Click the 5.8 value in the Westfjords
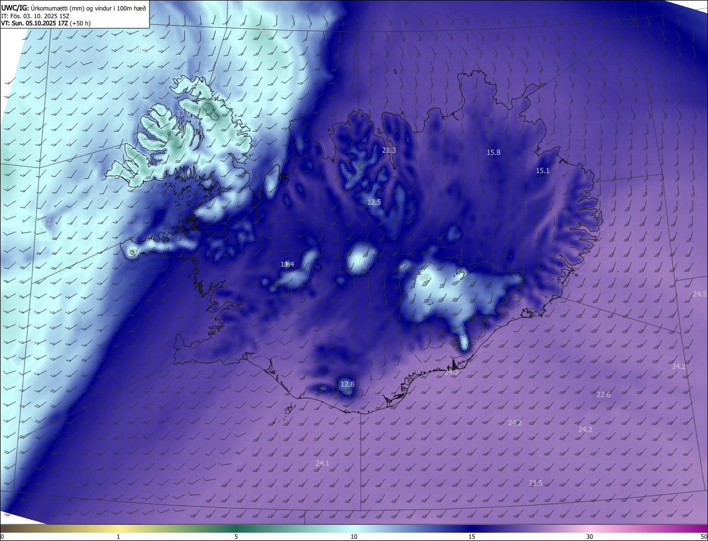708x541 pixels. point(169,134)
